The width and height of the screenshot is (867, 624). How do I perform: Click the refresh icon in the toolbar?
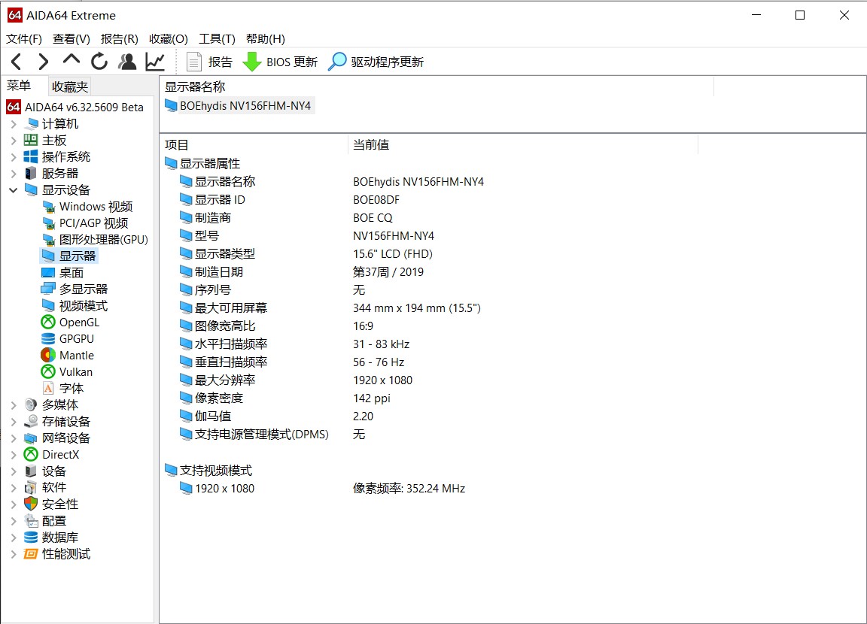tap(99, 61)
